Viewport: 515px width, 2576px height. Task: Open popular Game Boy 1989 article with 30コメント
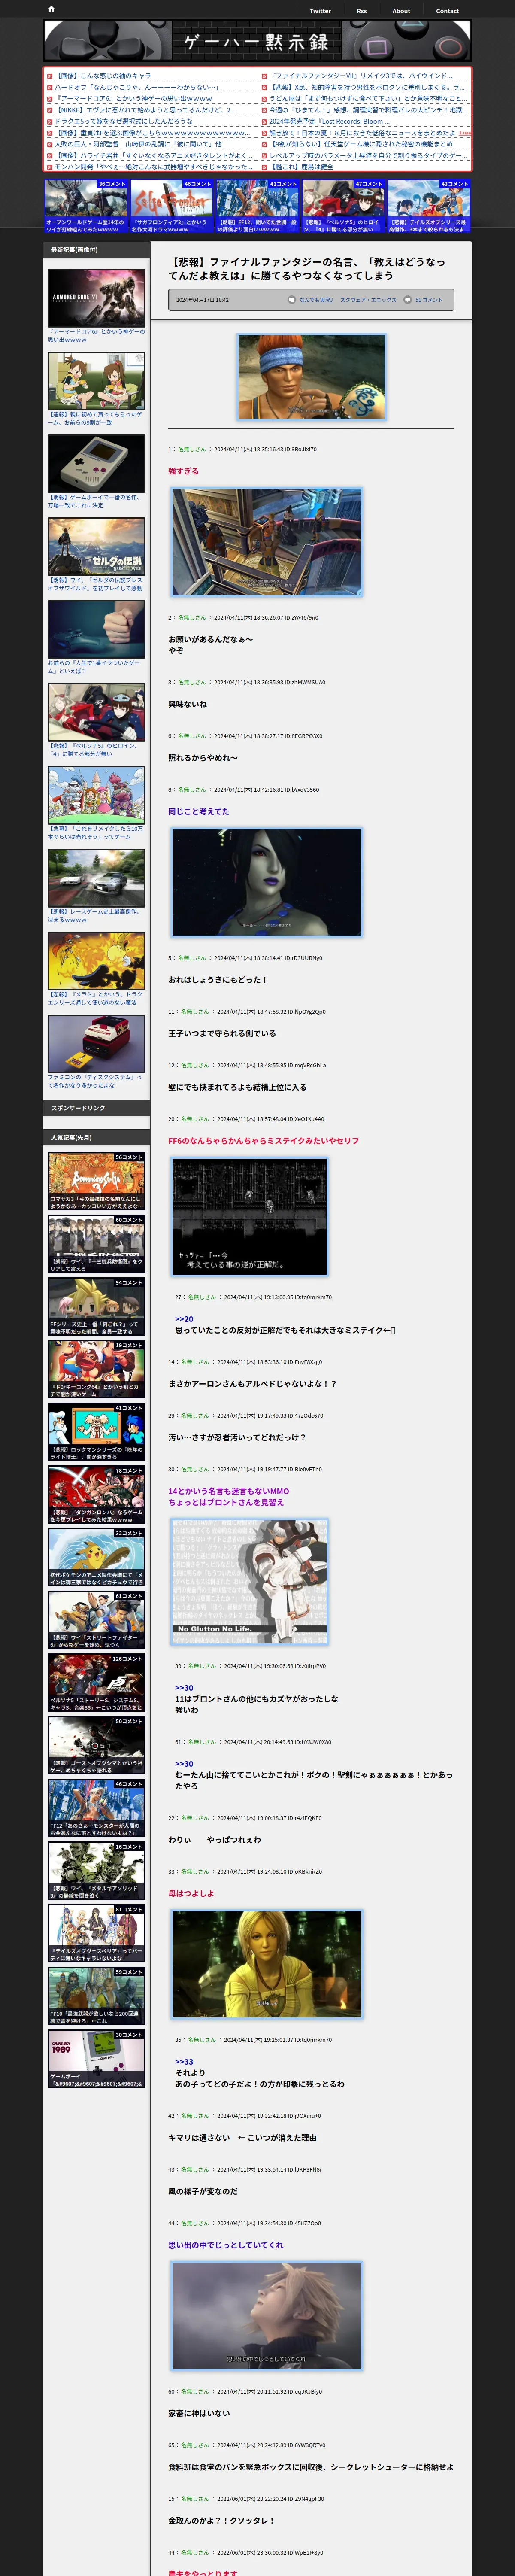click(96, 2059)
